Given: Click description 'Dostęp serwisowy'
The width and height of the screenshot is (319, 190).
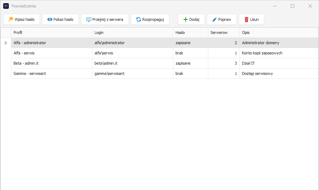Looking at the screenshot, I should (x=279, y=73).
